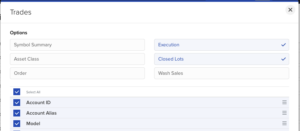Click the Account Alias reorder handle icon
This screenshot has height=131, width=300.
click(x=284, y=113)
